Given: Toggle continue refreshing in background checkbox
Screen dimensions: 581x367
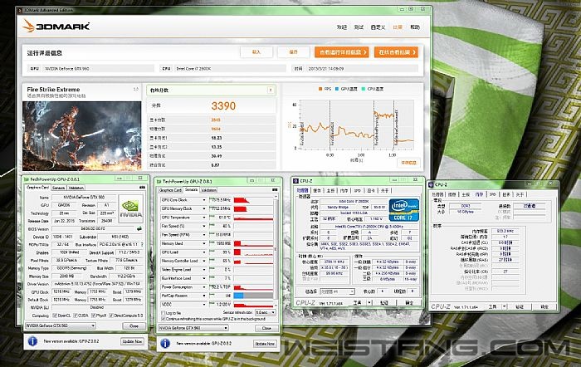Looking at the screenshot, I should coord(163,318).
